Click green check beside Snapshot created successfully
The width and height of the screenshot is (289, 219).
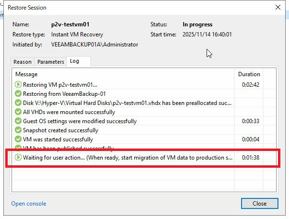18,130
